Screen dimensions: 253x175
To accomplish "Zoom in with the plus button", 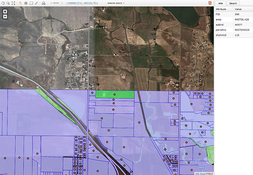I will click(x=5, y=11).
